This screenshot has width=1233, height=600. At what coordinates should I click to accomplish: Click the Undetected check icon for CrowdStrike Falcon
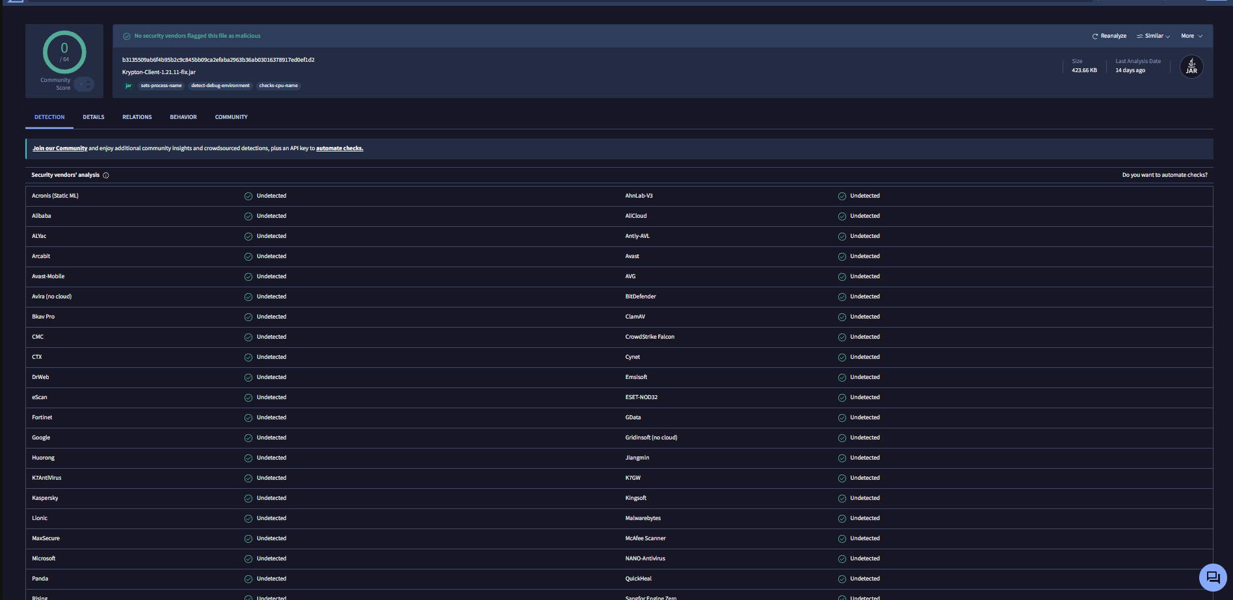click(x=842, y=337)
